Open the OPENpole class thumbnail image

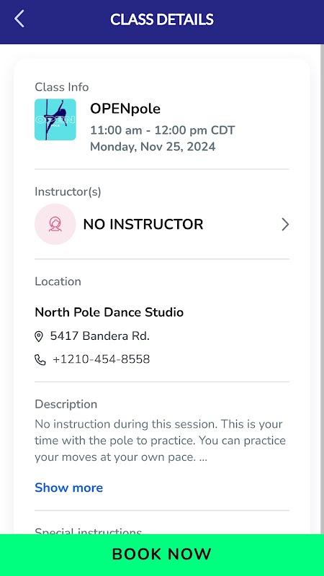(55, 120)
